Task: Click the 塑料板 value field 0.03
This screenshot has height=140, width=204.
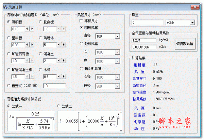Action: tap(18, 45)
